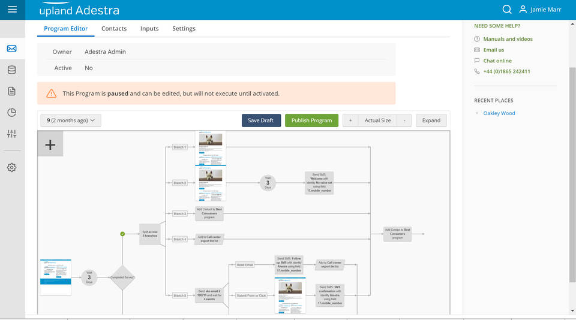576x320 pixels.
Task: Open the hamburger navigation menu
Action: 12,10
